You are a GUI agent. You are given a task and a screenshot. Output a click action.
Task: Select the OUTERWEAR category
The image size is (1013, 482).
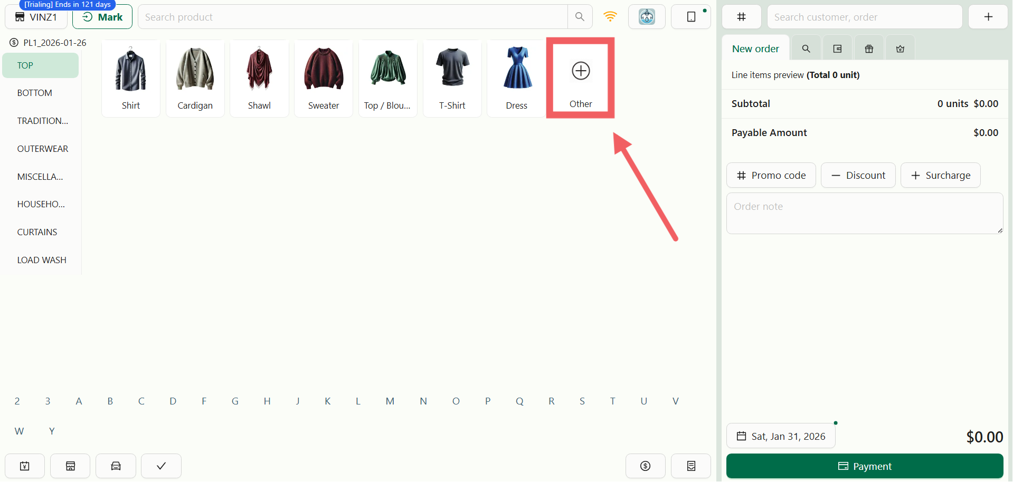pos(41,149)
